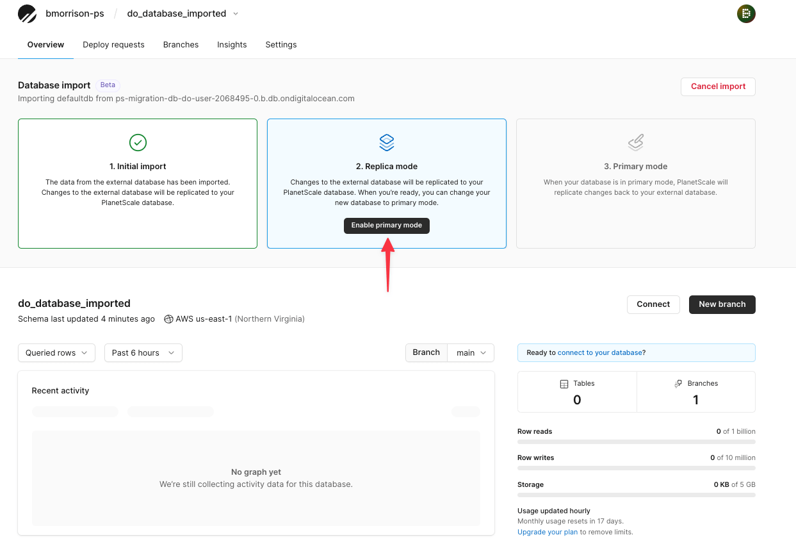Viewport: 796px width, 544px height.
Task: Click Enable primary mode
Action: (x=386, y=226)
